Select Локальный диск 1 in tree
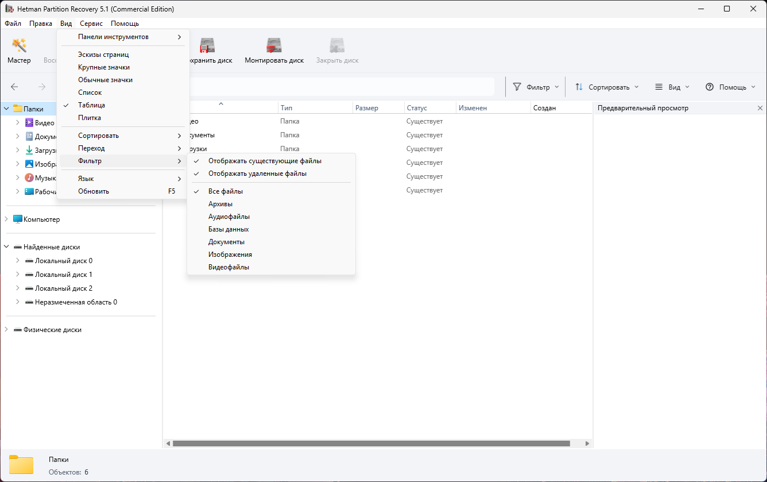 click(x=59, y=274)
